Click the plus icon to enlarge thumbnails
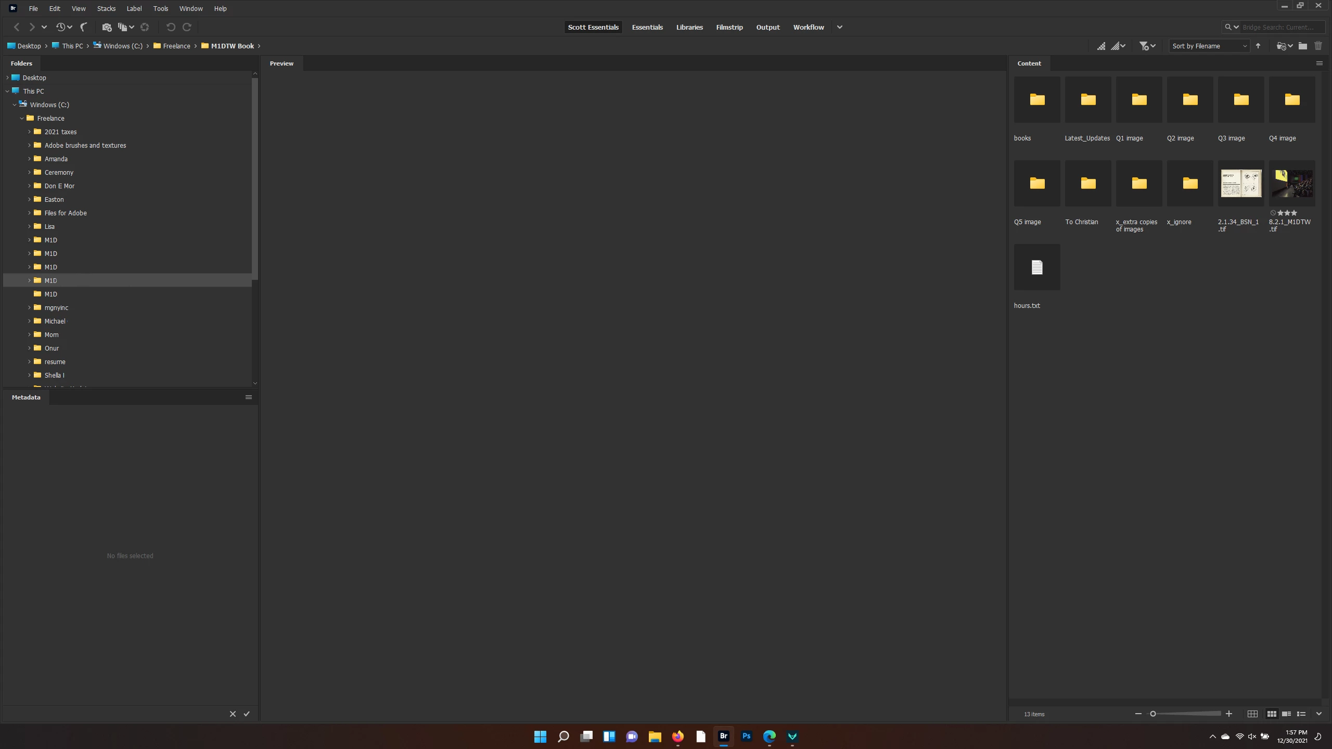 click(1229, 714)
